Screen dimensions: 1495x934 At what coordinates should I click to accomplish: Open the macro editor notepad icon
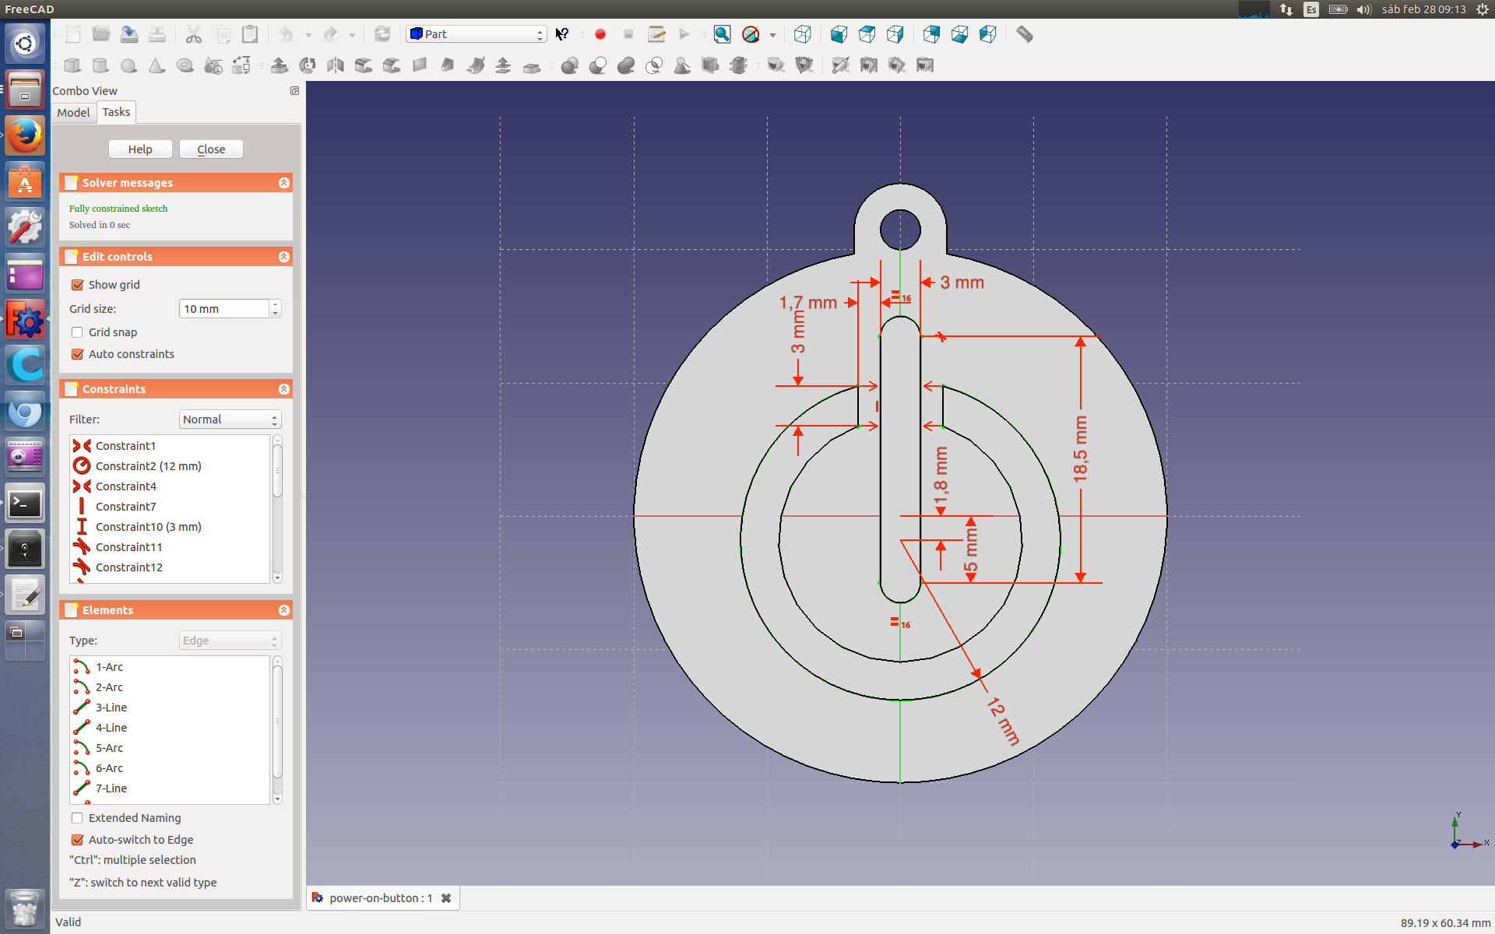coord(656,34)
